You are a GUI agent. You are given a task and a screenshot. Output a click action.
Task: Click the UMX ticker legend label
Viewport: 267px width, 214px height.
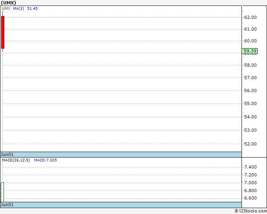pos(6,9)
